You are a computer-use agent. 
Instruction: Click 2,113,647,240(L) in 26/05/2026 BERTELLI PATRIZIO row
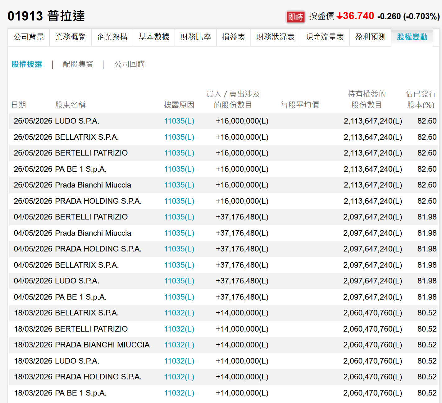[x=373, y=153]
